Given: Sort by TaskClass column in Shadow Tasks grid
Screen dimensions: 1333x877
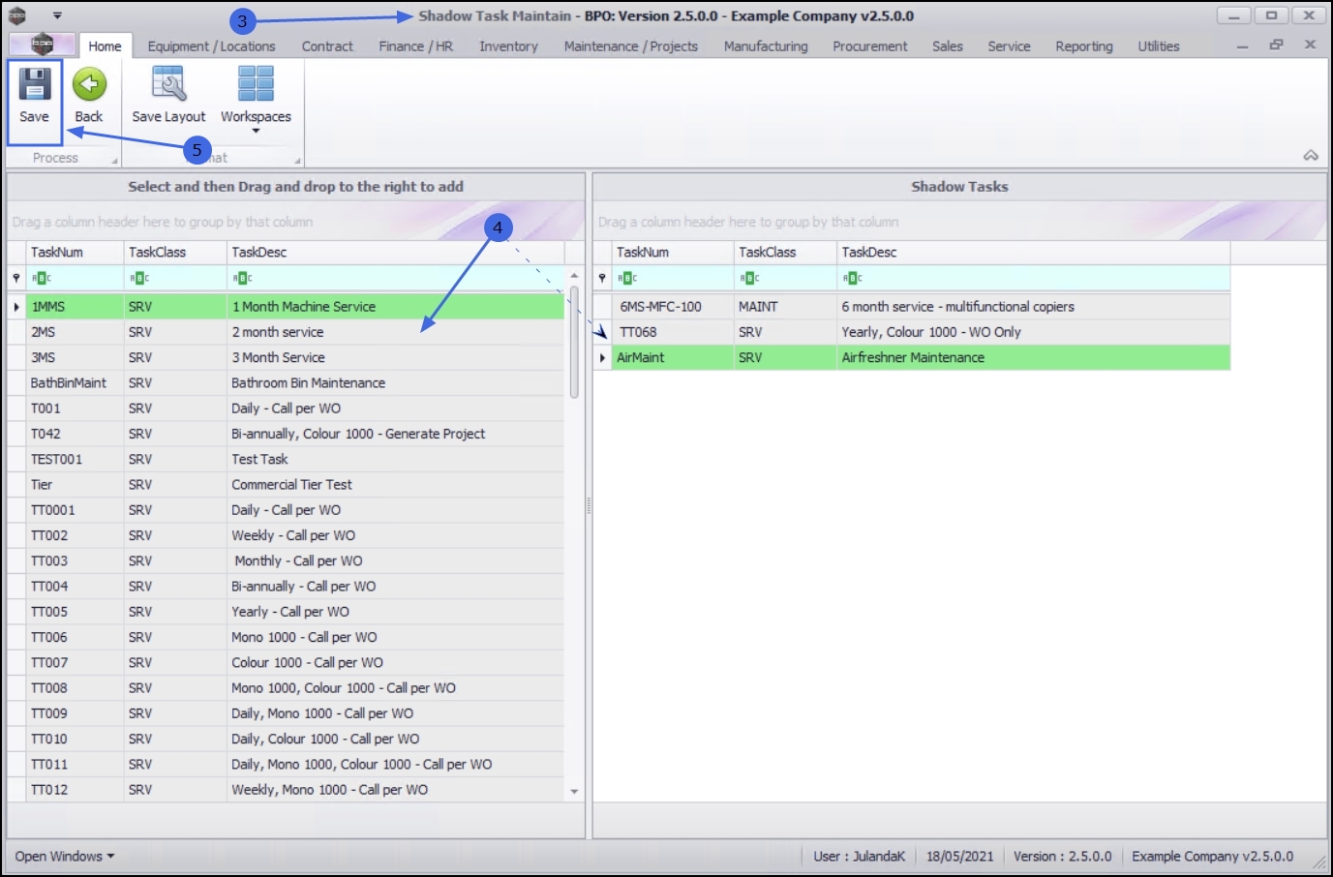Looking at the screenshot, I should point(786,253).
